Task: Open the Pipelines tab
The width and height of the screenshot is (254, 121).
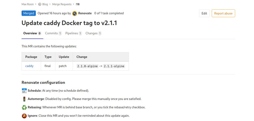Action: 71,33
